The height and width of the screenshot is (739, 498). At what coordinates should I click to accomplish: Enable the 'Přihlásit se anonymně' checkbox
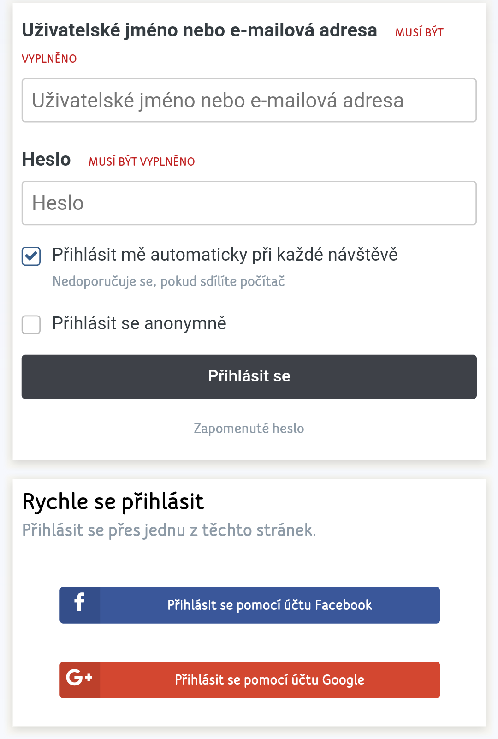tap(31, 325)
